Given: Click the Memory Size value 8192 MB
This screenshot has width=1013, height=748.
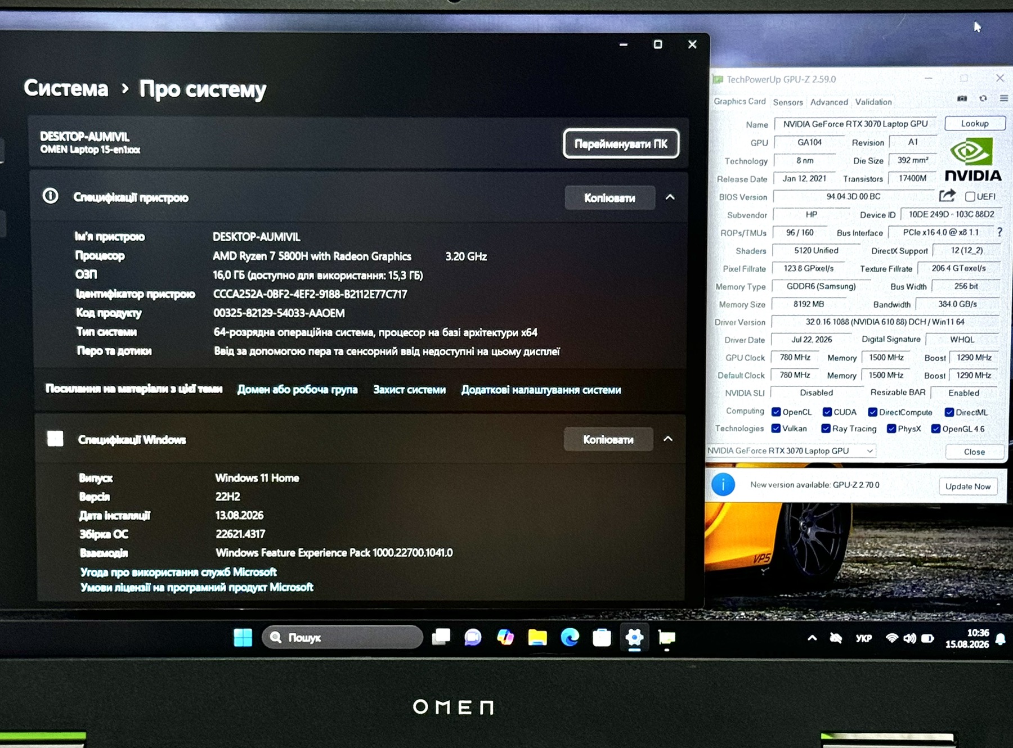Looking at the screenshot, I should [x=809, y=304].
